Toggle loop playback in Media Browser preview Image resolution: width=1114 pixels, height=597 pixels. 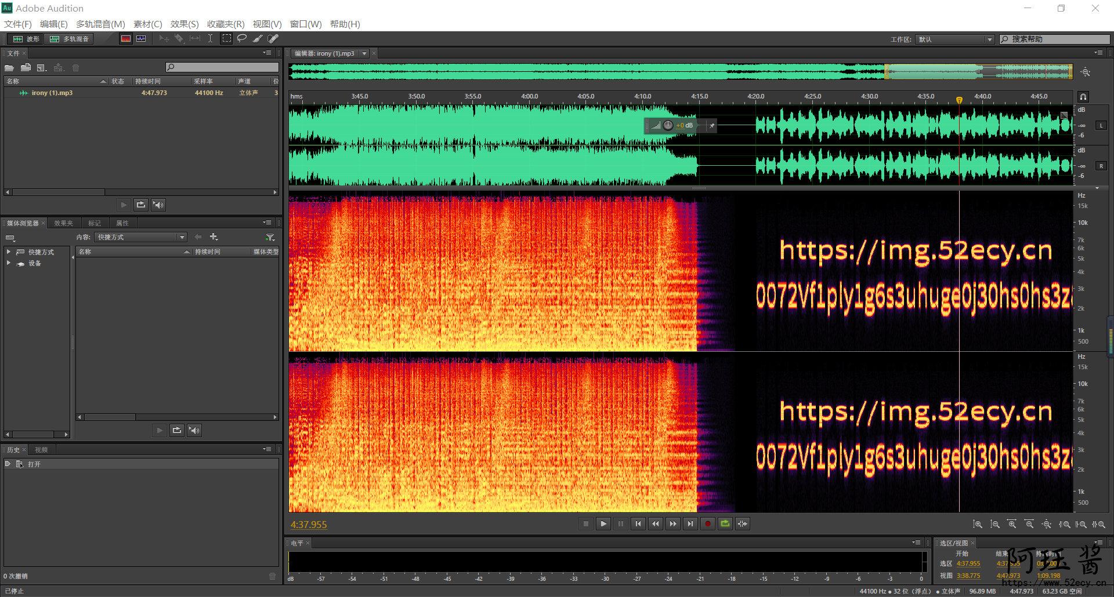[177, 430]
